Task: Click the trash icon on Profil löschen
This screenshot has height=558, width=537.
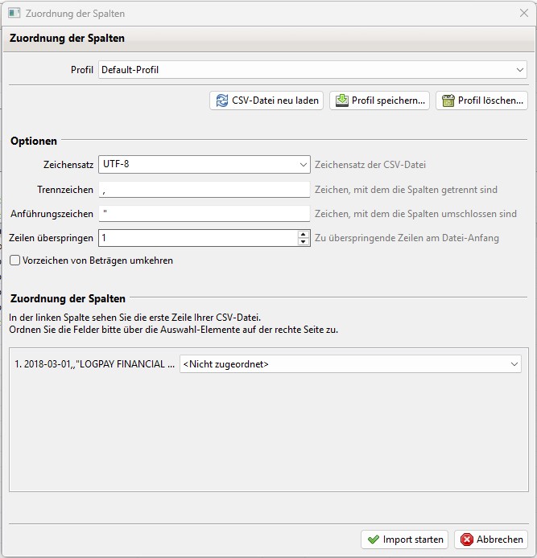Action: tap(448, 101)
